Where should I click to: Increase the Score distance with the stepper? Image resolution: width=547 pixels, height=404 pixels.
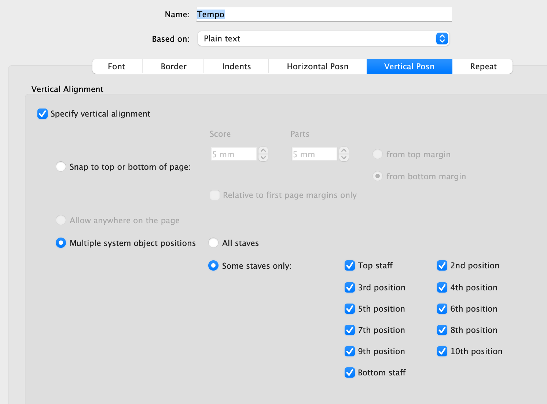(x=263, y=151)
